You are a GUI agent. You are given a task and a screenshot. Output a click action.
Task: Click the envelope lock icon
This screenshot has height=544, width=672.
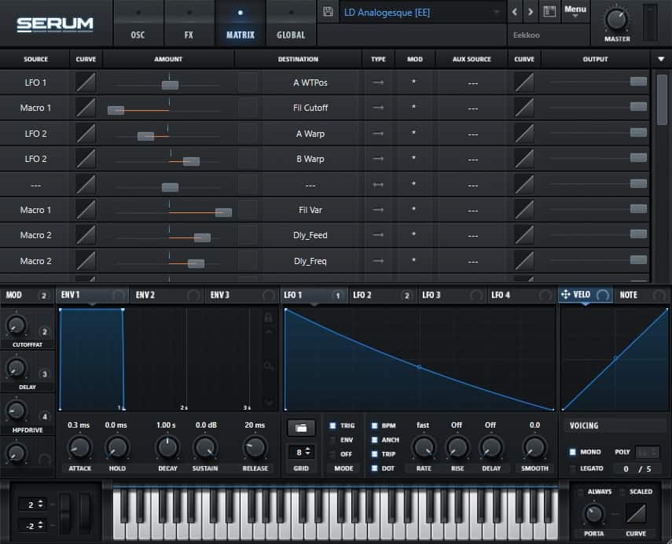(x=268, y=318)
